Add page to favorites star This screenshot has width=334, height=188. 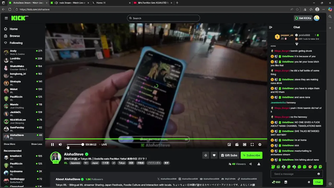coord(297,9)
